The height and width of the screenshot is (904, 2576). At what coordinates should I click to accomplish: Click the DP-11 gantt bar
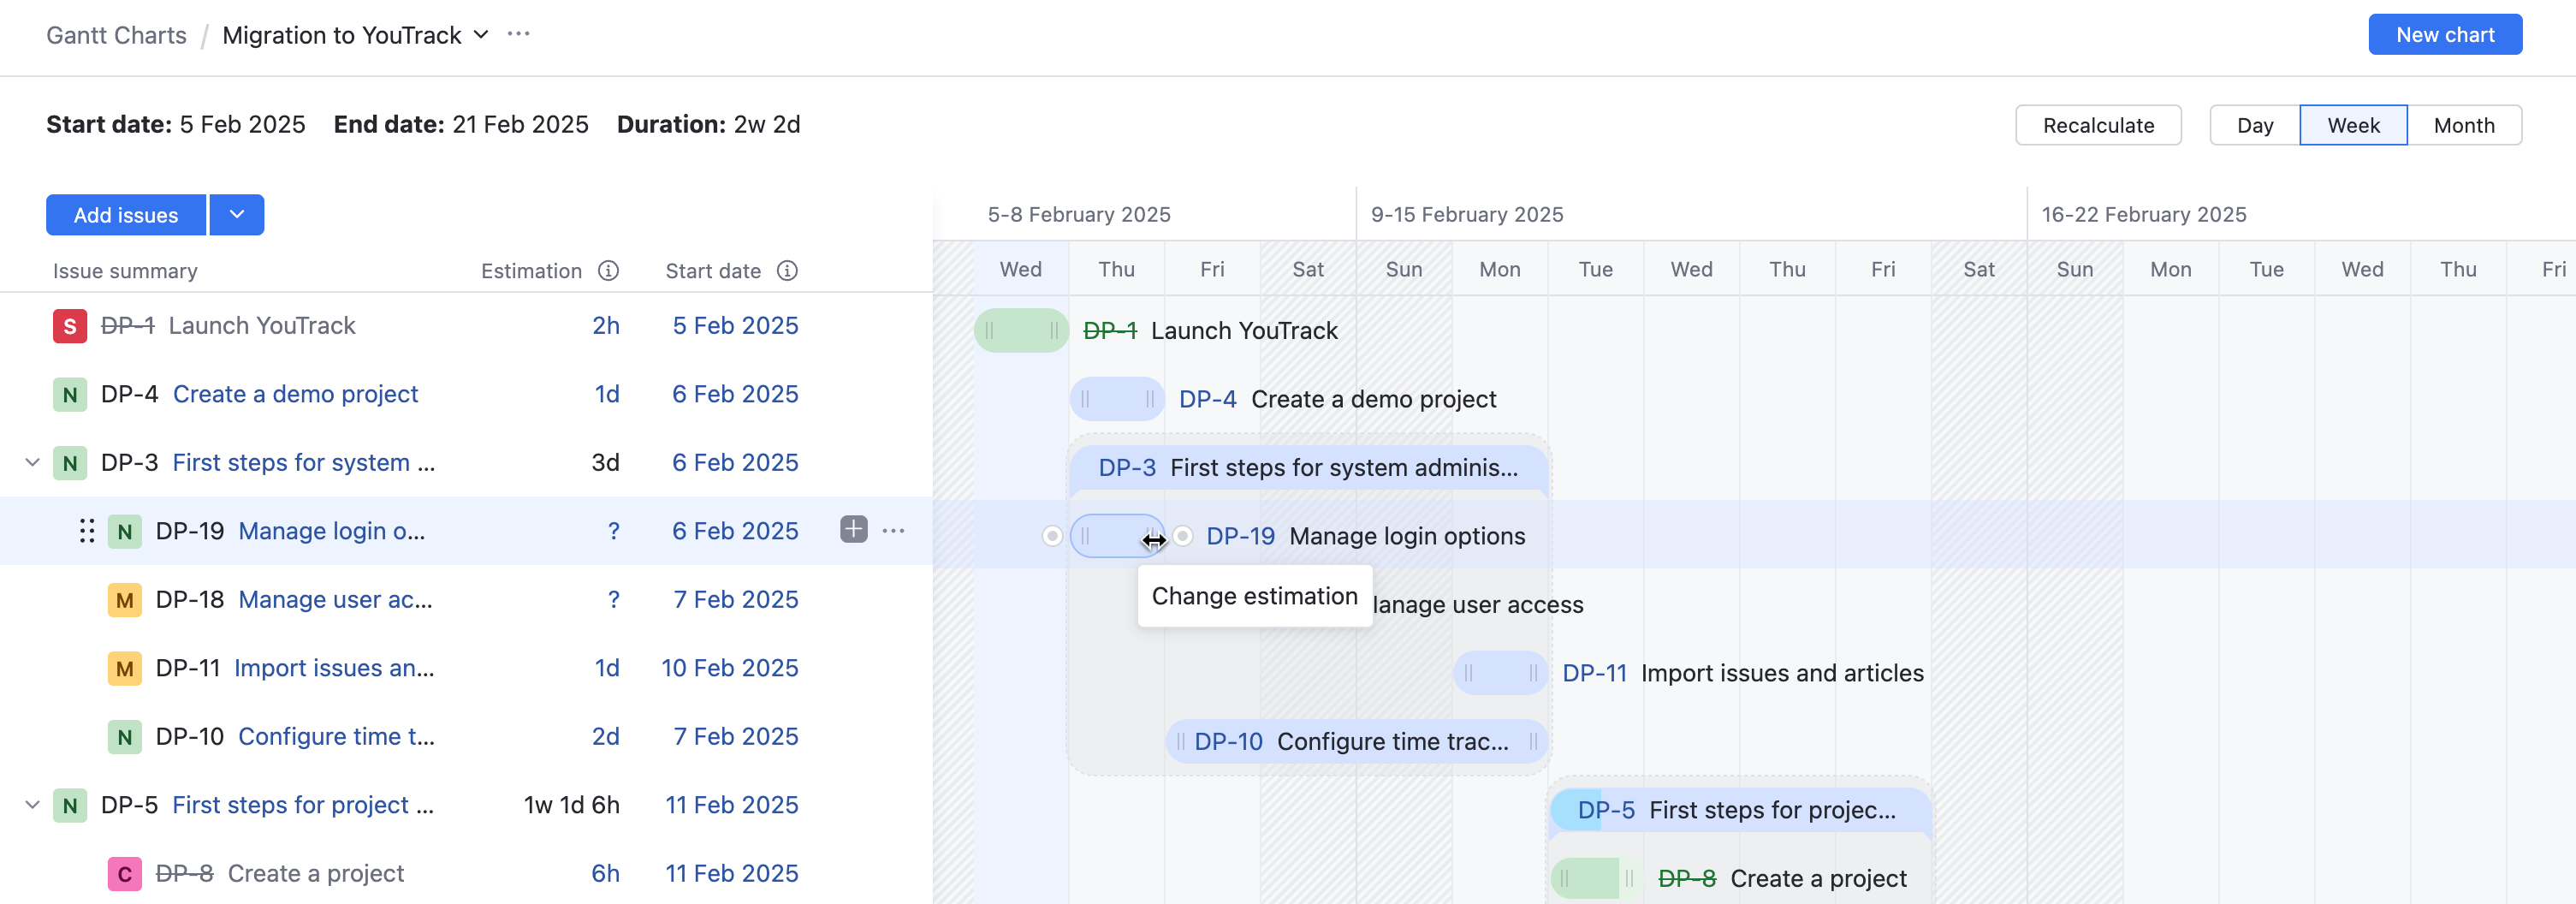pos(1500,673)
